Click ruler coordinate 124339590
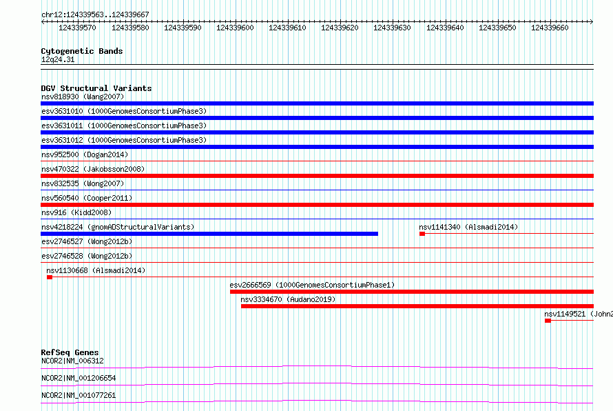This screenshot has width=613, height=411. 183,28
